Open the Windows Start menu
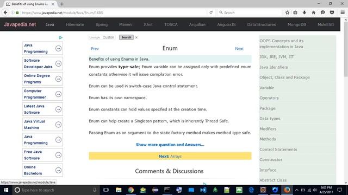348x195 pixels. 6,190
